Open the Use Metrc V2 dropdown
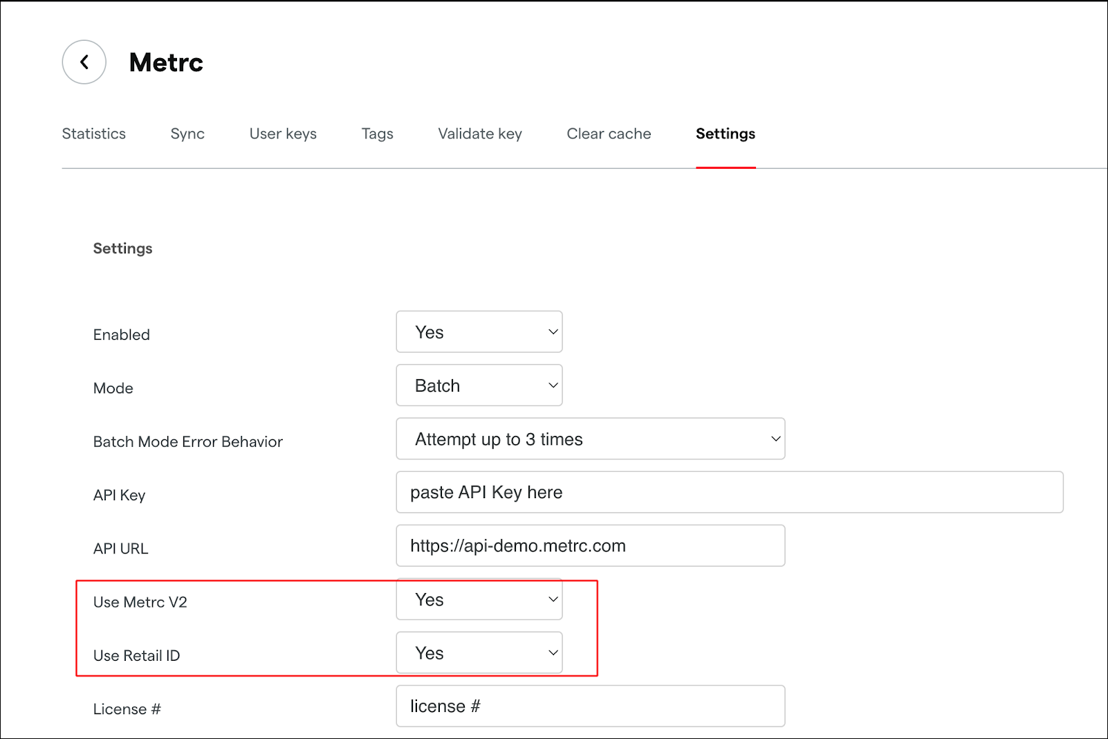The width and height of the screenshot is (1108, 739). coord(479,599)
